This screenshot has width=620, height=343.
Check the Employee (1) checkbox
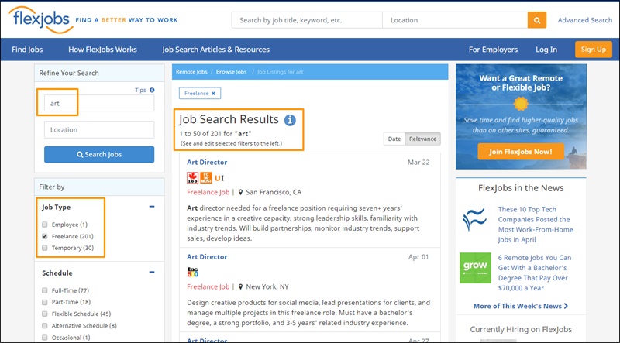click(45, 225)
